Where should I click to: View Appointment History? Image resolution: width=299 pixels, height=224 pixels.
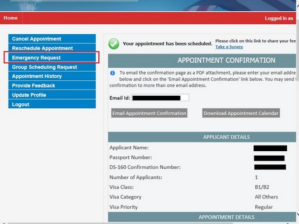(x=52, y=76)
